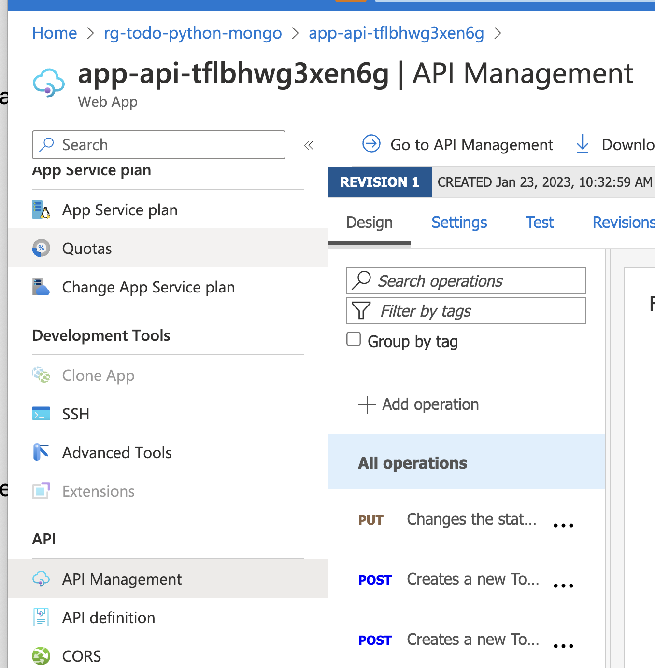The image size is (655, 668).
Task: Switch to the Settings tab
Action: point(458,223)
